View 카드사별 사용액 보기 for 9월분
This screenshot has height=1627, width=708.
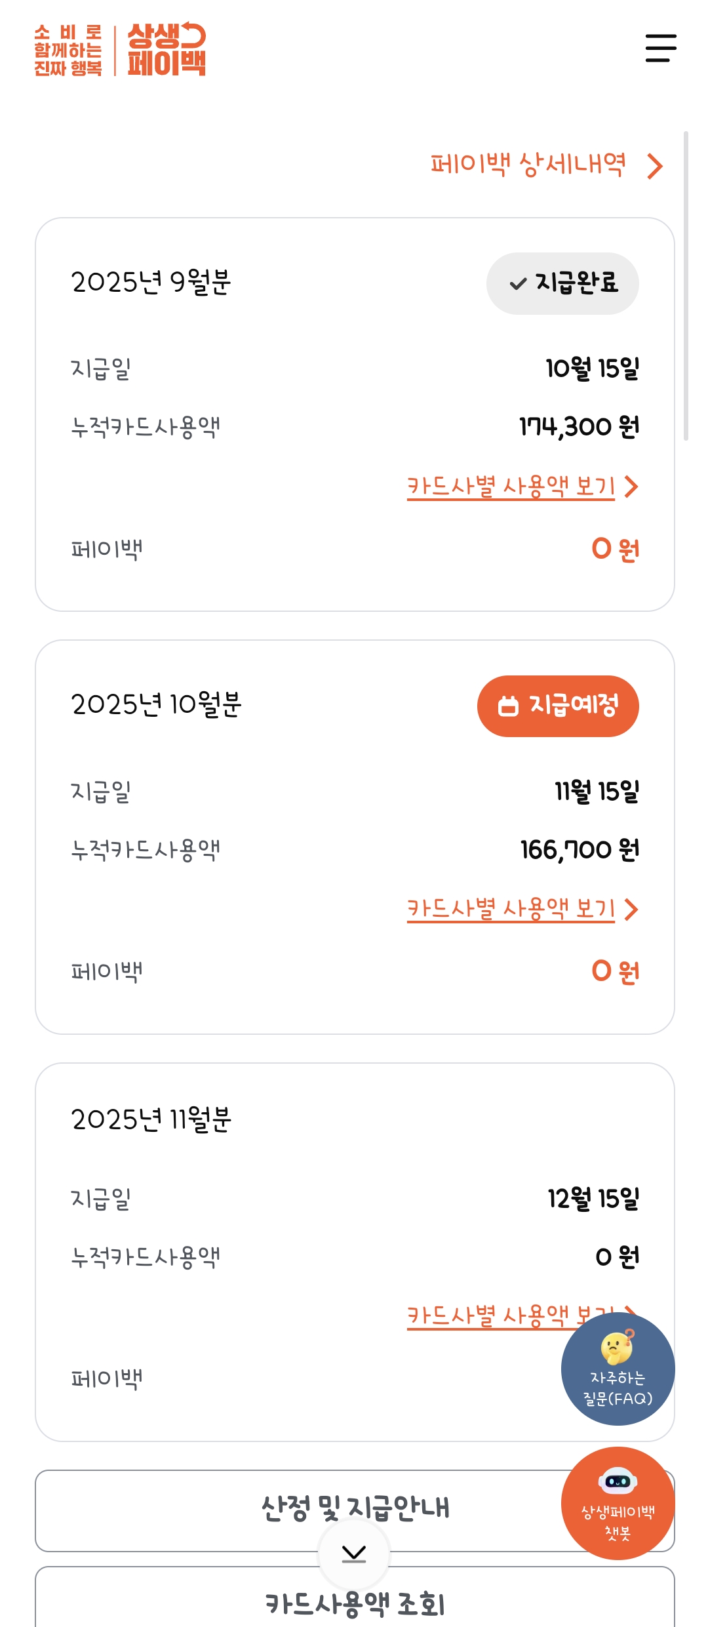click(x=511, y=487)
